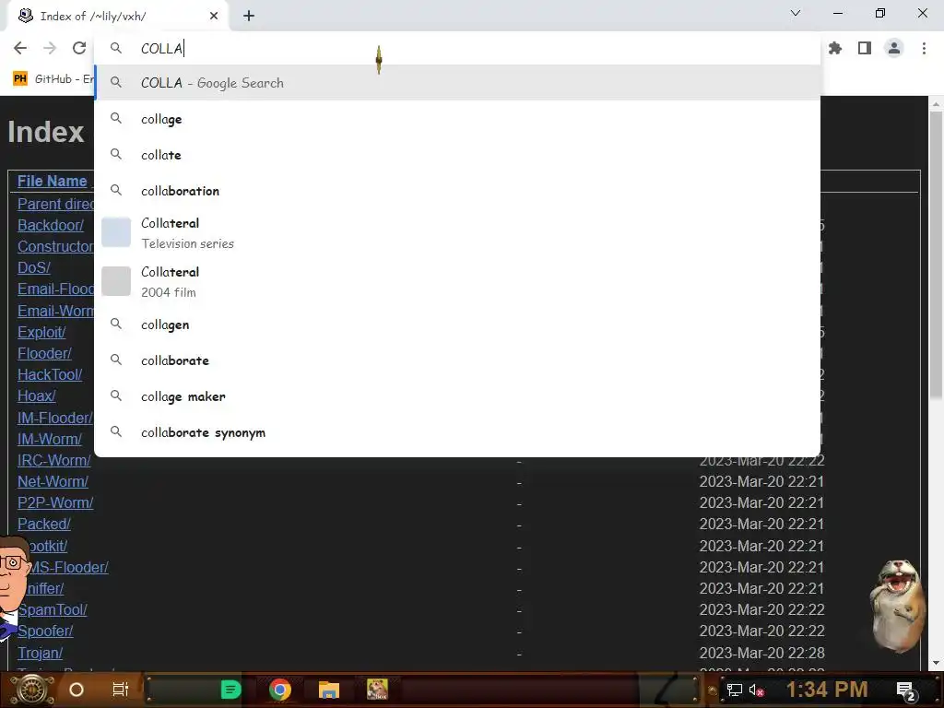Open Cortana circle search in taskbar
The height and width of the screenshot is (708, 944).
(77, 690)
